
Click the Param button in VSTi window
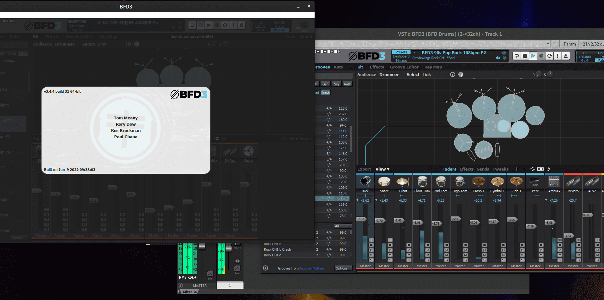pos(570,44)
